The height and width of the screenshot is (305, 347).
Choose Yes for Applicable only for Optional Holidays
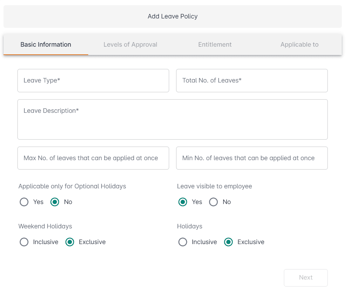coord(24,202)
